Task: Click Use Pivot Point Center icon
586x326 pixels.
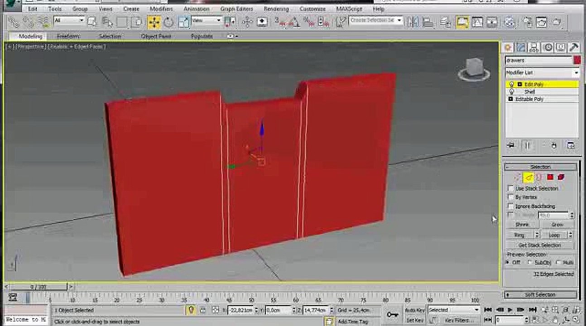Action: 231,21
